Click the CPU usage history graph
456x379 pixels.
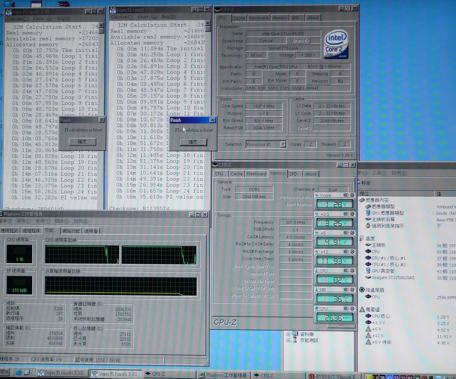click(121, 255)
